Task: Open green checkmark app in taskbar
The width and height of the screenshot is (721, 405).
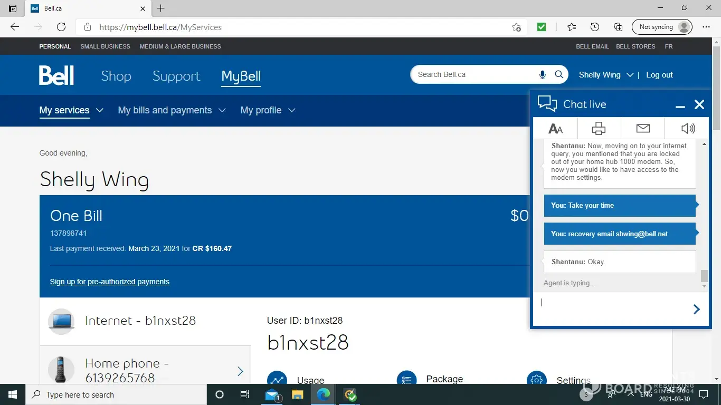Action: [x=350, y=394]
